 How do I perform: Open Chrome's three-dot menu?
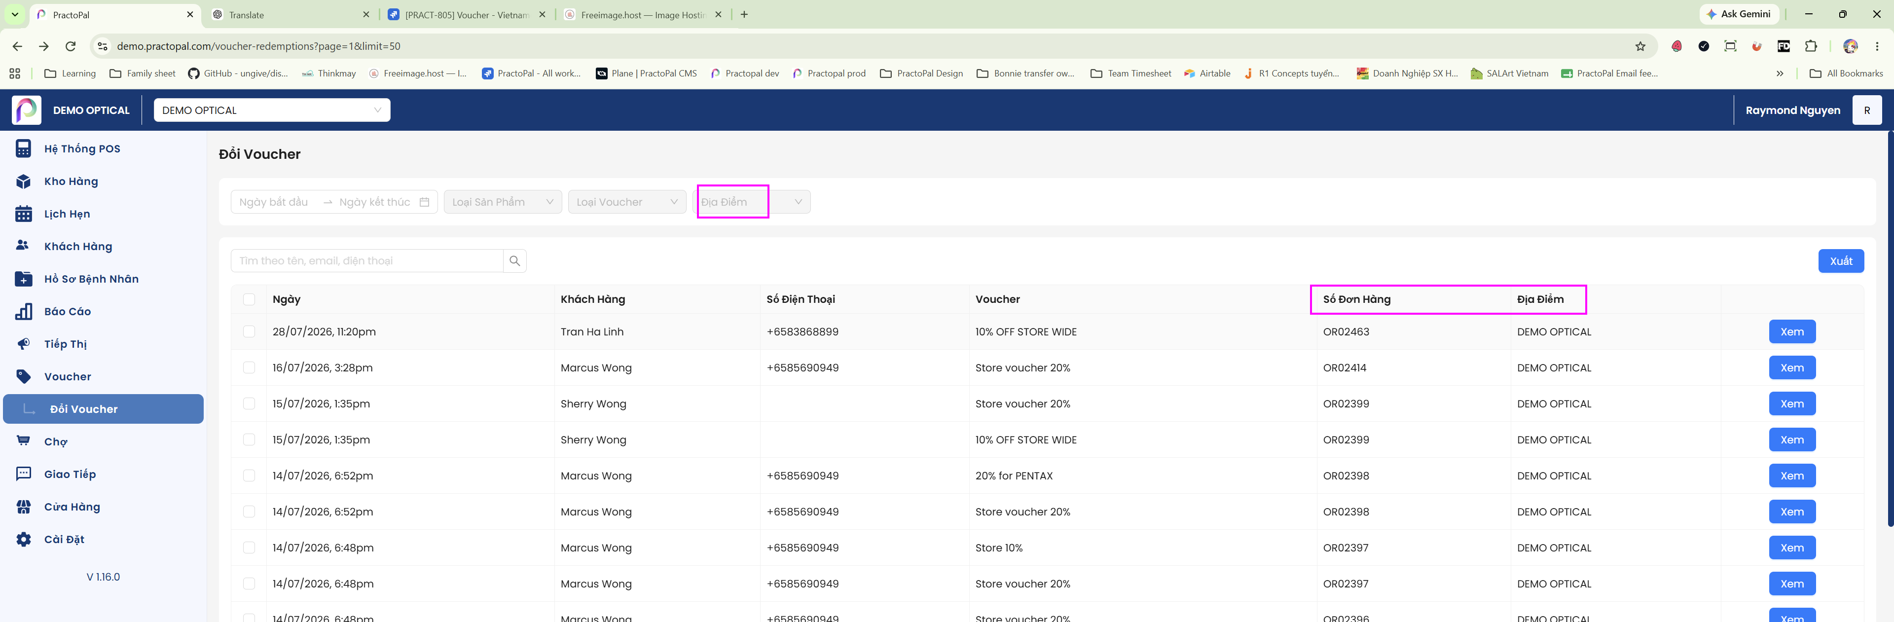click(x=1877, y=46)
